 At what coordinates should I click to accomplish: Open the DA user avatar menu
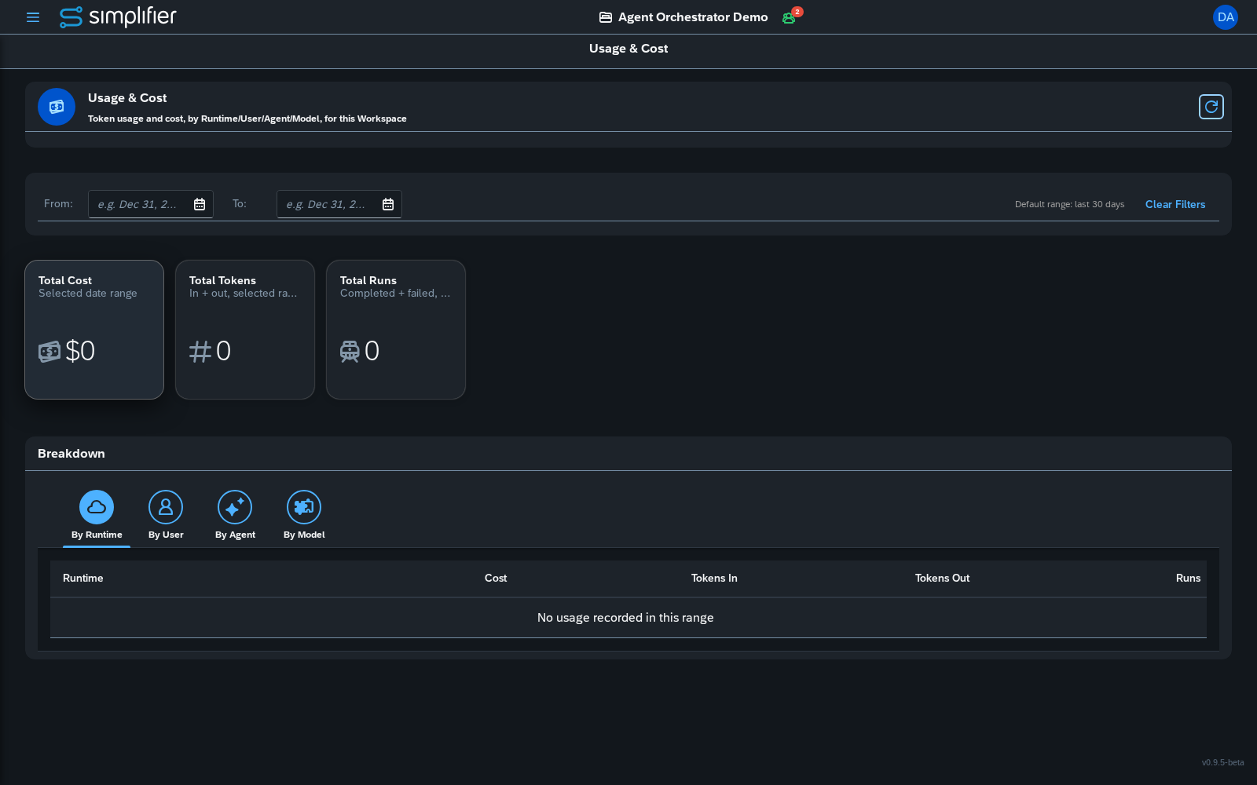coord(1226,17)
